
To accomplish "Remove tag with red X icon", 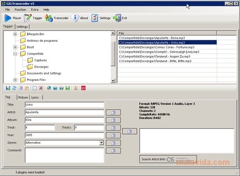I will pyautogui.click(x=41, y=88).
